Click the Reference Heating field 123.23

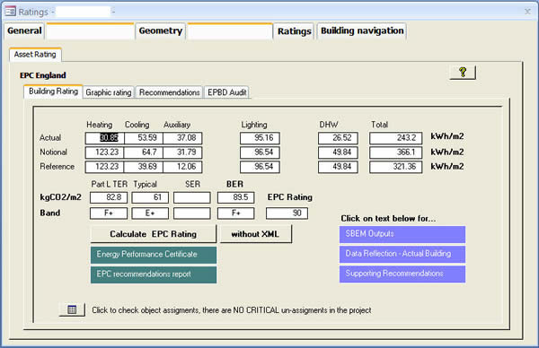click(x=104, y=167)
